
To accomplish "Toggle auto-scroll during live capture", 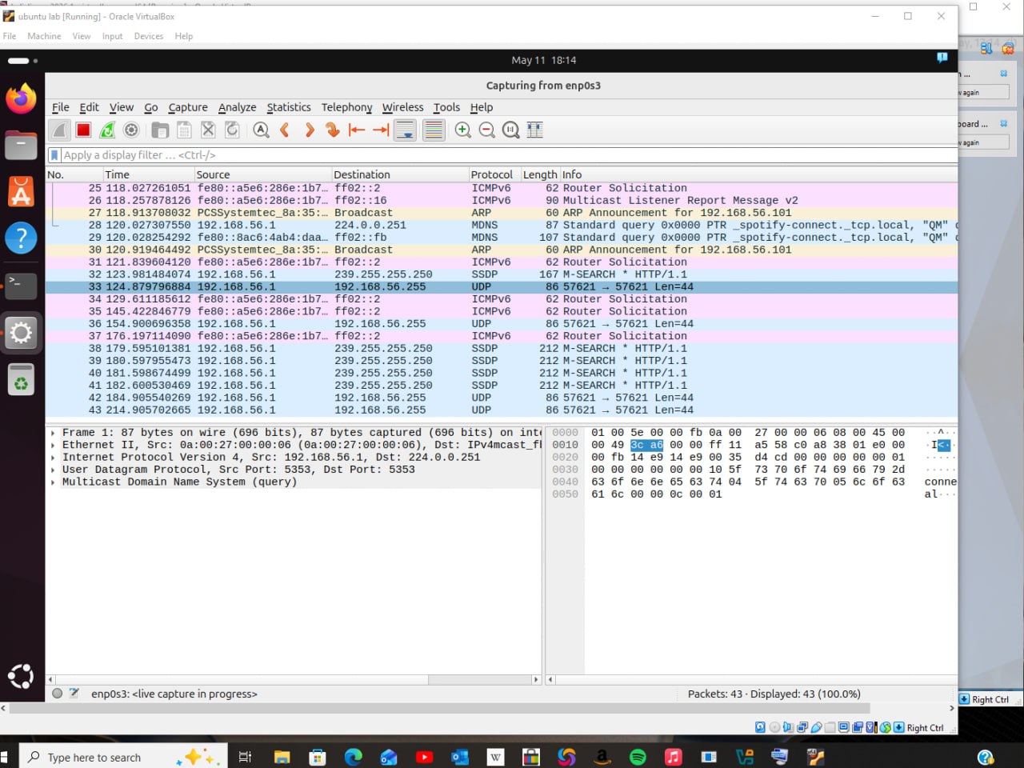I will pyautogui.click(x=406, y=130).
